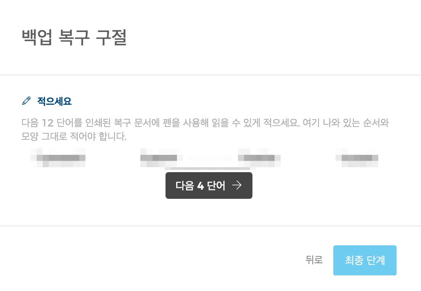Go back using the 뒤로 link
Viewport: 421px width, 291px height.
[314, 260]
